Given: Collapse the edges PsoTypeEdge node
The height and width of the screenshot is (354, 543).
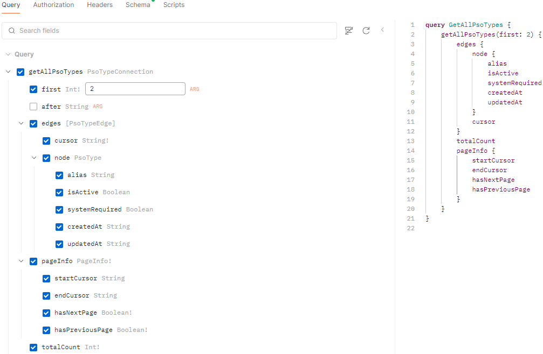Looking at the screenshot, I should pyautogui.click(x=21, y=123).
